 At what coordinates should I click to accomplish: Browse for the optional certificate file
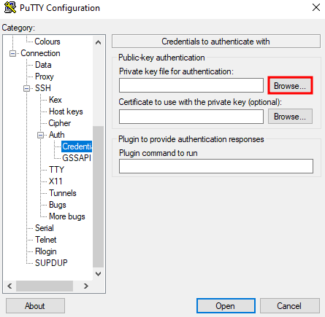(x=290, y=117)
